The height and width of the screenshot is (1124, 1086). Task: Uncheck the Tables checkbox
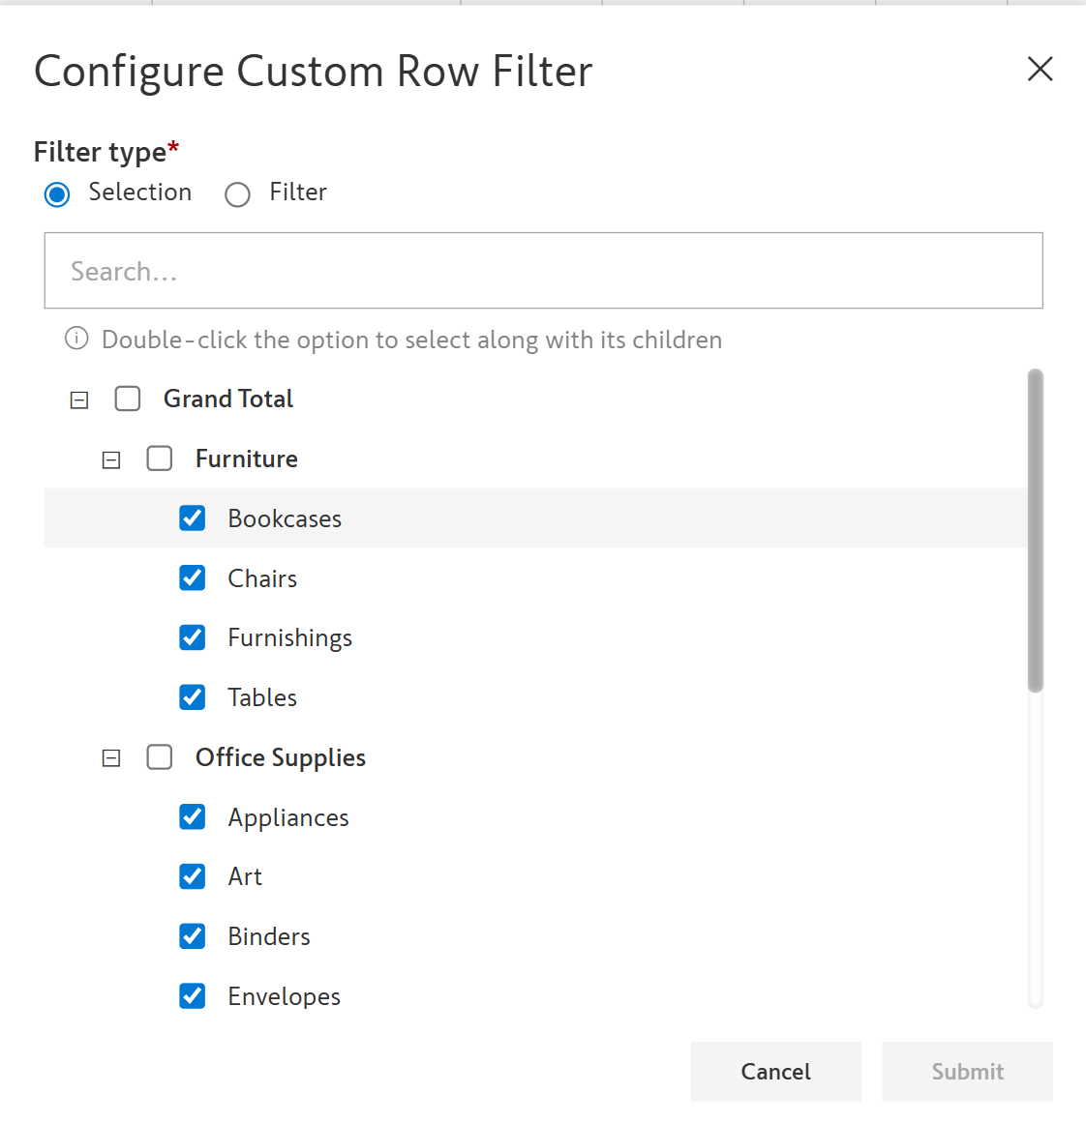coord(193,697)
